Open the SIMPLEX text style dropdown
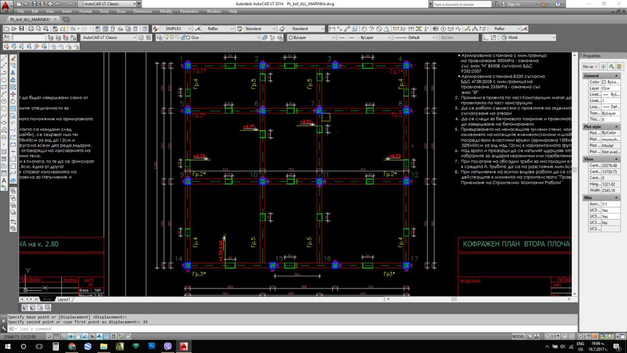The width and height of the screenshot is (627, 353). (x=175, y=29)
